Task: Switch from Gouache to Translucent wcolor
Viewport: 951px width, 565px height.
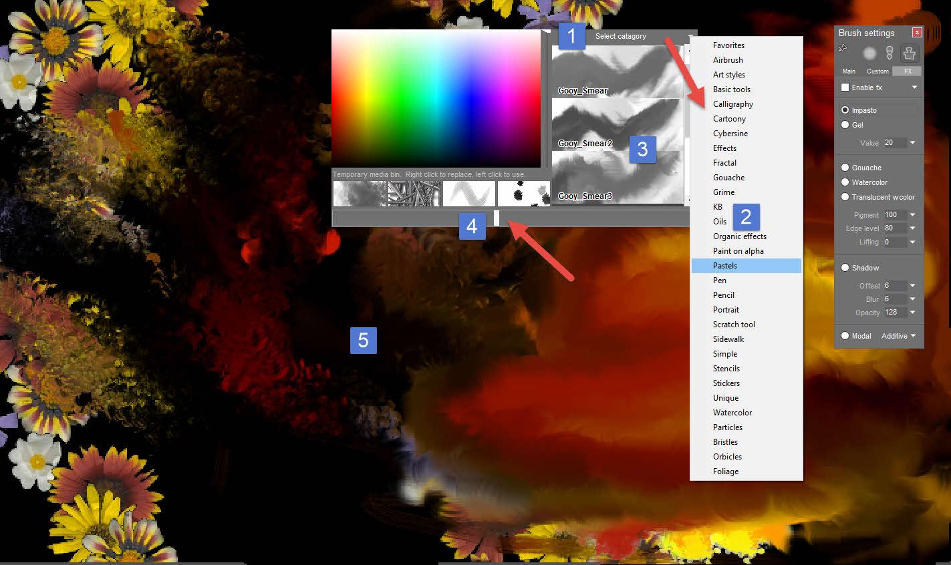Action: pyautogui.click(x=845, y=197)
